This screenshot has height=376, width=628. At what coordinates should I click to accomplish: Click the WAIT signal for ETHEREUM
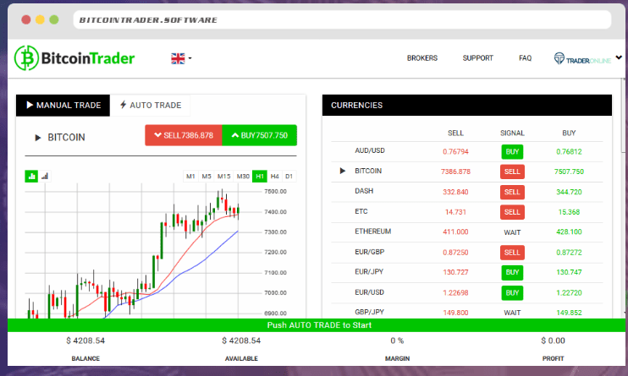tap(512, 232)
